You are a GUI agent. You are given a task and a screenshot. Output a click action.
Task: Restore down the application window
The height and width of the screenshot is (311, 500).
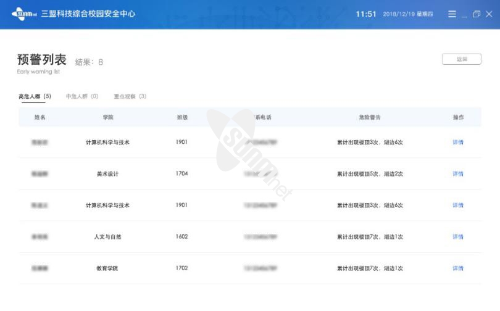coord(477,14)
